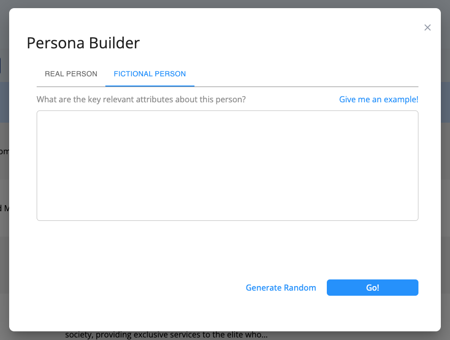
Task: Focus the key attributes text area
Action: click(227, 165)
